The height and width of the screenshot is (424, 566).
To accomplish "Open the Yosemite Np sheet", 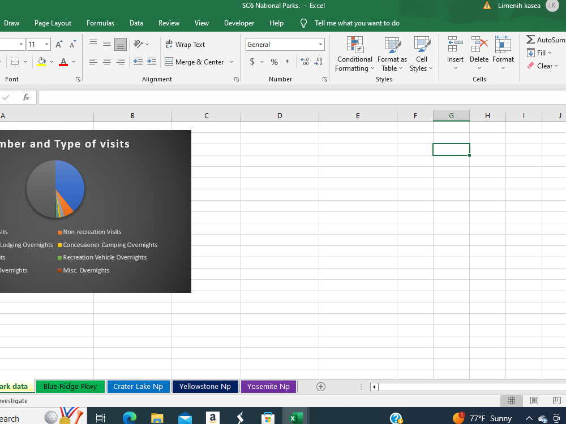I will tap(268, 387).
